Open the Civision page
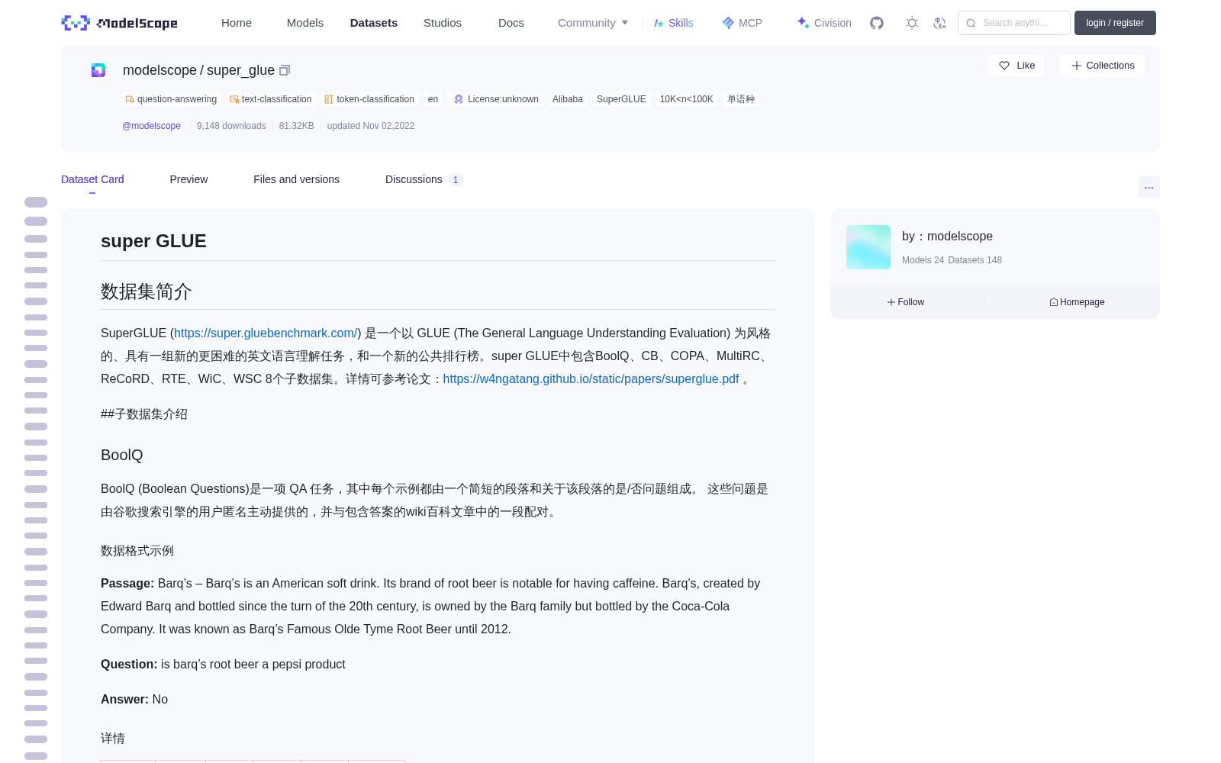The image size is (1221, 763). (x=824, y=23)
